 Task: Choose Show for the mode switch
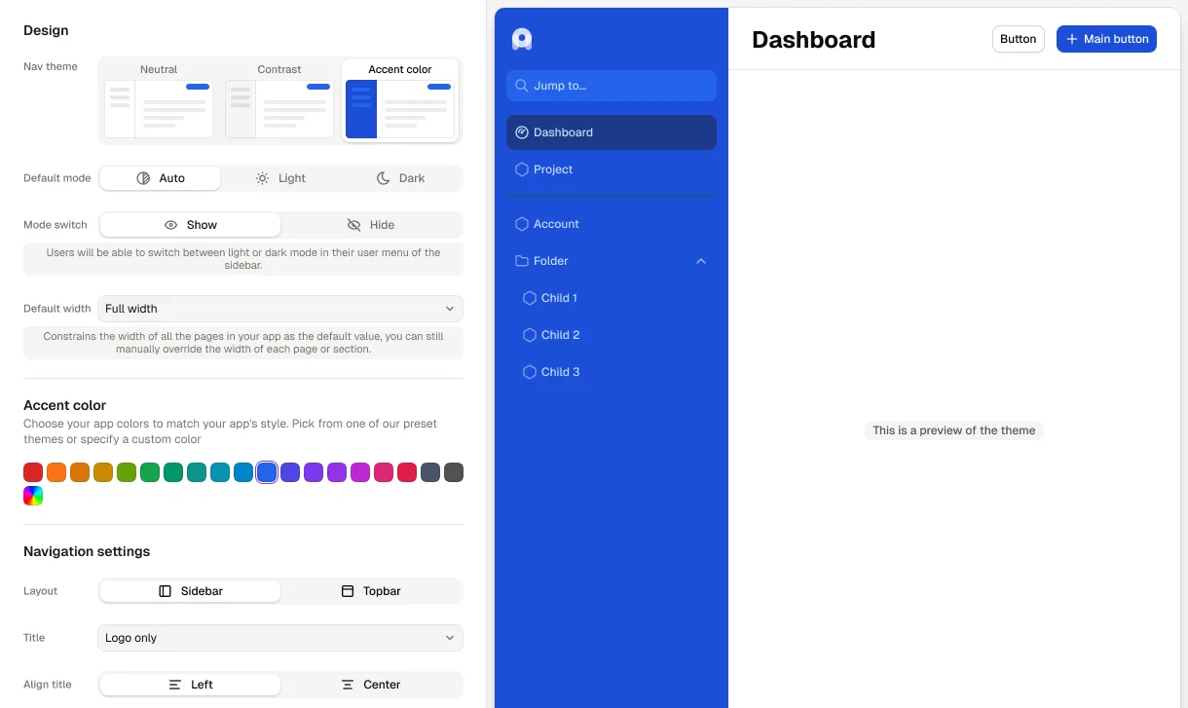point(190,225)
